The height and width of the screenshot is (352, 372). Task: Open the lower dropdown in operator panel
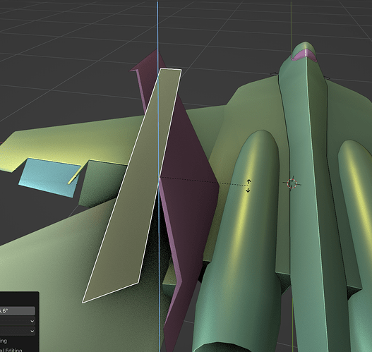coord(17,331)
